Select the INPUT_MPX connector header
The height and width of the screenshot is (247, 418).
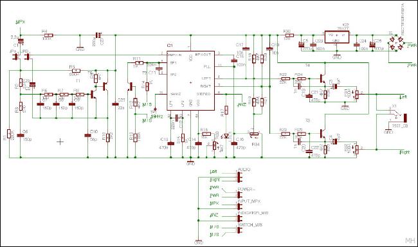pos(240,206)
